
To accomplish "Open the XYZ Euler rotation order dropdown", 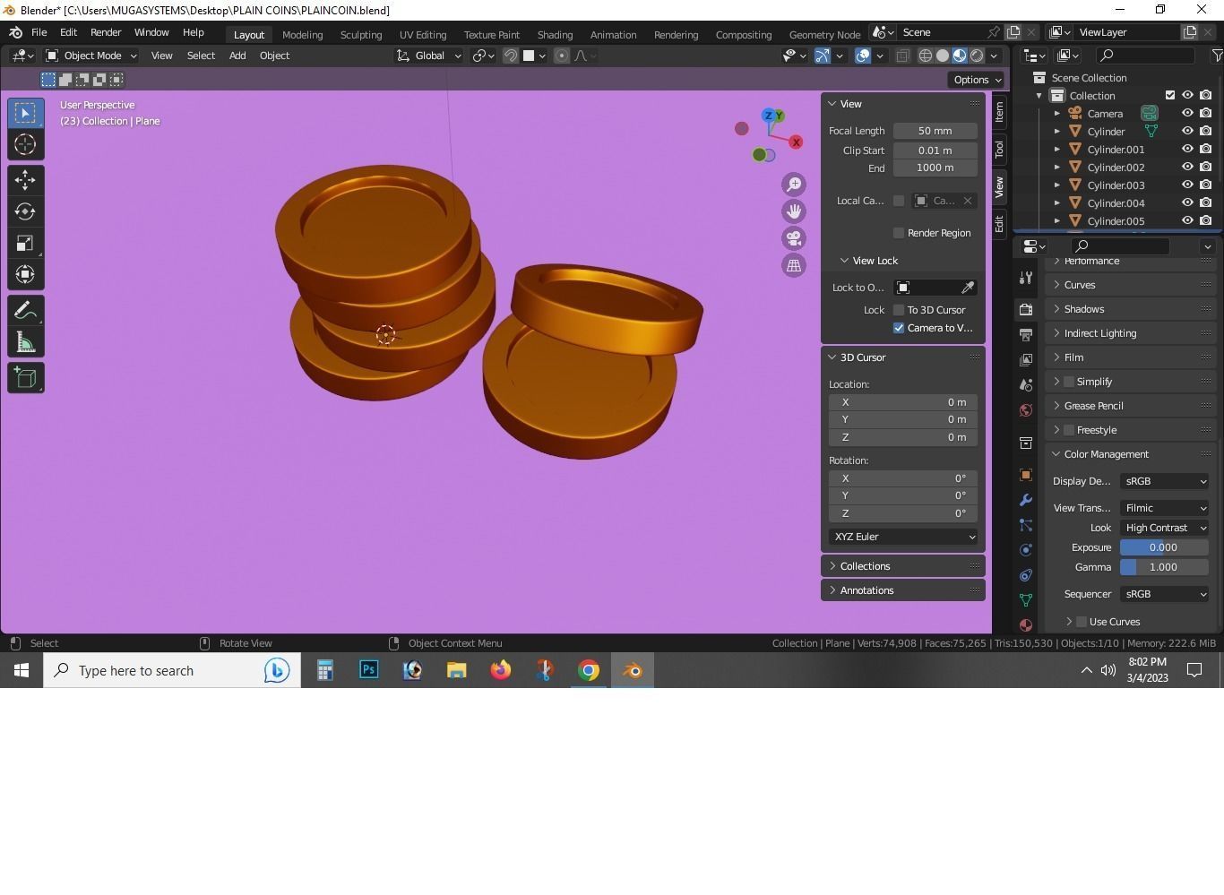I will pyautogui.click(x=902, y=536).
